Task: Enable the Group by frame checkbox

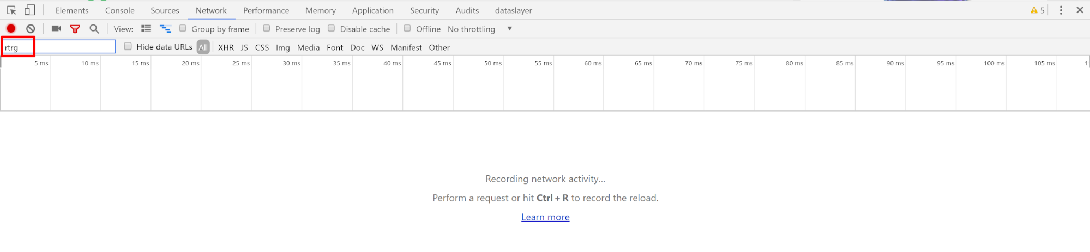Action: [x=183, y=28]
